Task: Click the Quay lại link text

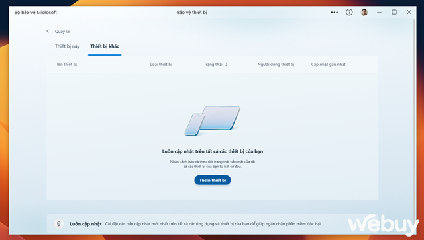Action: click(x=62, y=32)
